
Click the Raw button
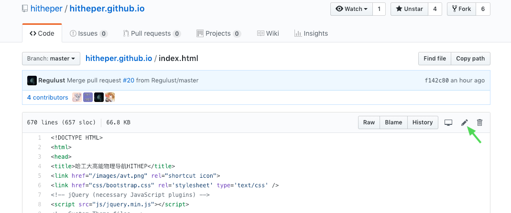point(369,122)
